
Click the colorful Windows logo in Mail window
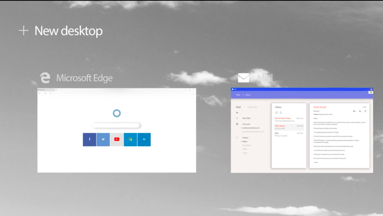371,92
